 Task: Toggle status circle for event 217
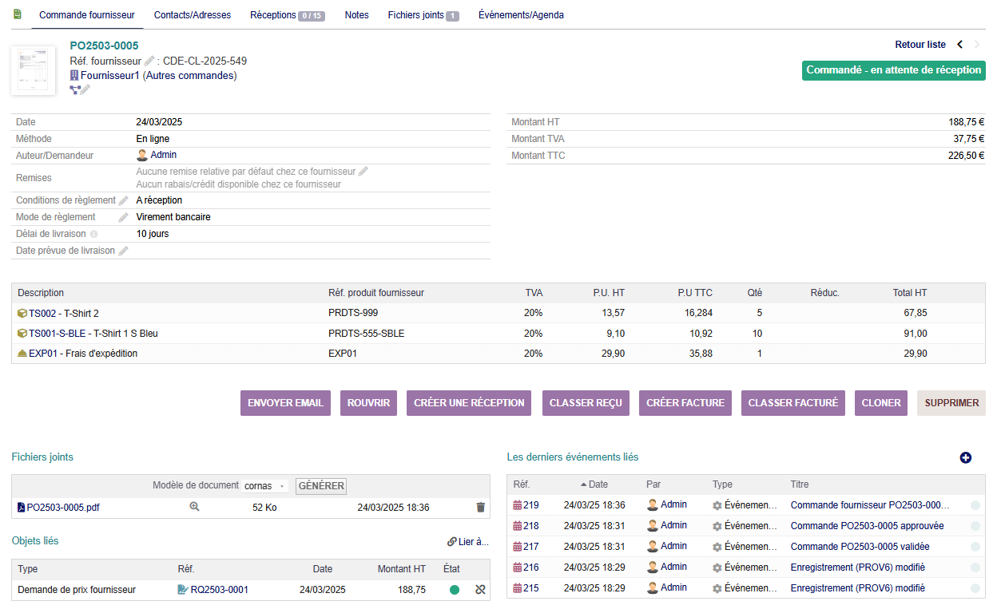click(975, 547)
